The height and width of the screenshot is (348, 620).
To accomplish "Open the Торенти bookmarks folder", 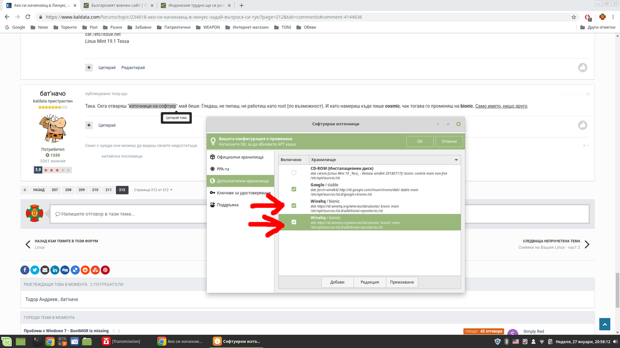I will coord(65,28).
